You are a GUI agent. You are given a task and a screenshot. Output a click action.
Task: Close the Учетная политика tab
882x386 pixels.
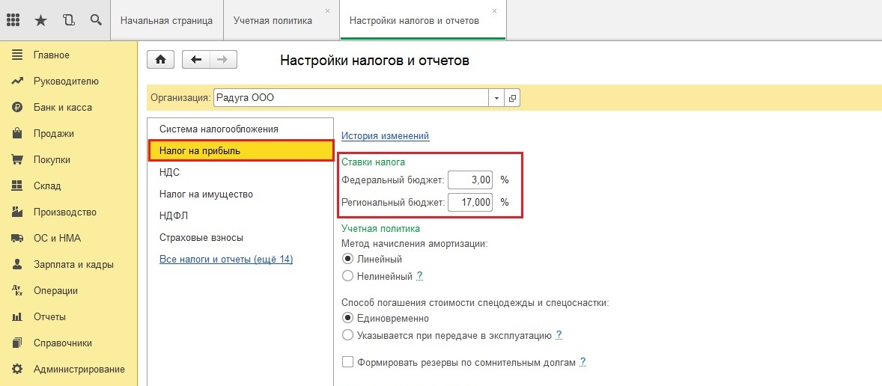[328, 10]
